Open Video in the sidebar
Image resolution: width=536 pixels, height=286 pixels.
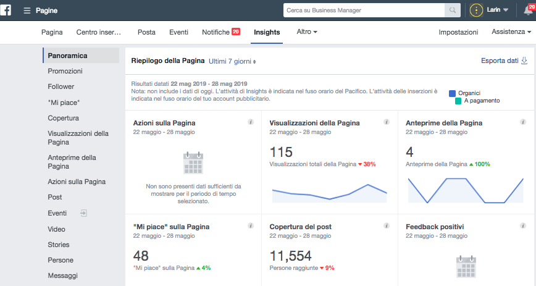tap(56, 229)
